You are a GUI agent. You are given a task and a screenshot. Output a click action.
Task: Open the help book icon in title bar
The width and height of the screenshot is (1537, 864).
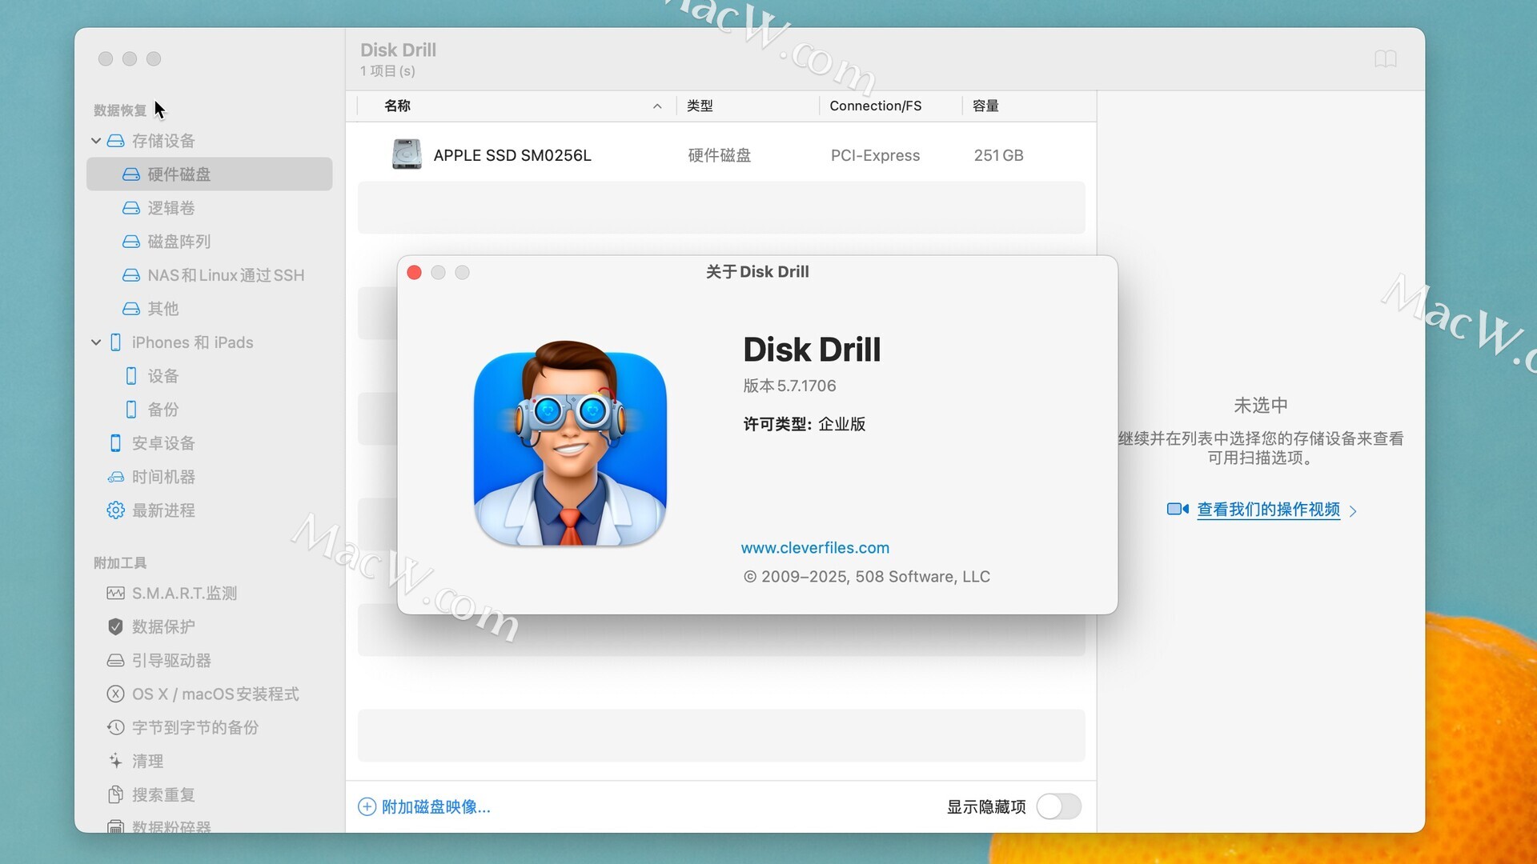(1386, 58)
